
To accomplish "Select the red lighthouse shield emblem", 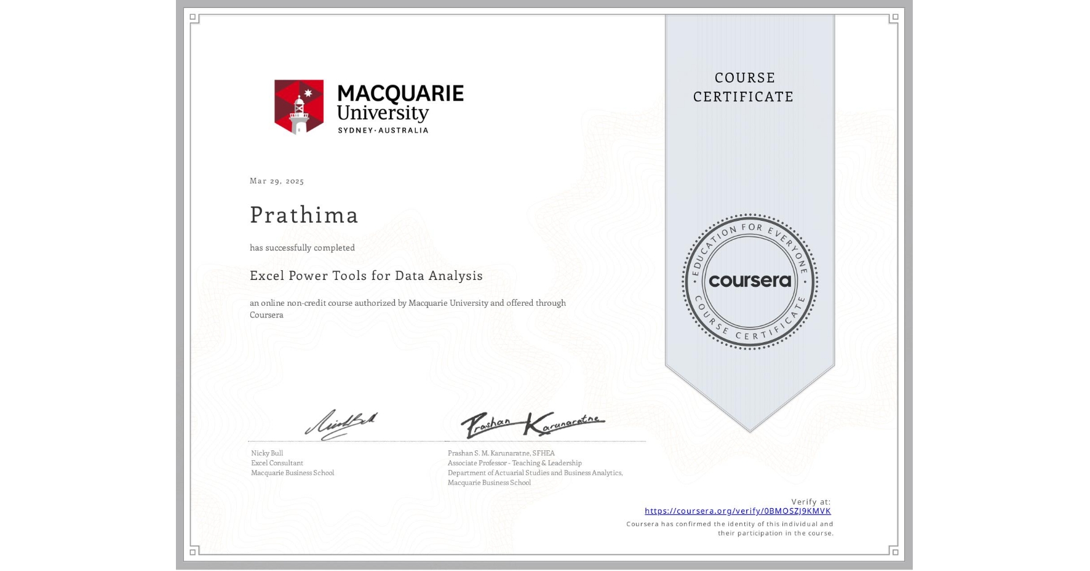I will coord(299,106).
